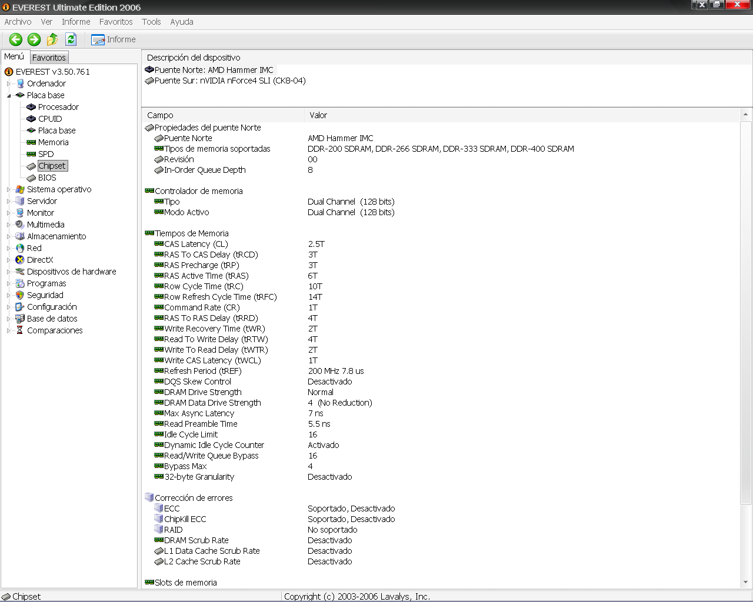The image size is (753, 602).
Task: Click the Servidor icon in tree
Action: (21, 201)
